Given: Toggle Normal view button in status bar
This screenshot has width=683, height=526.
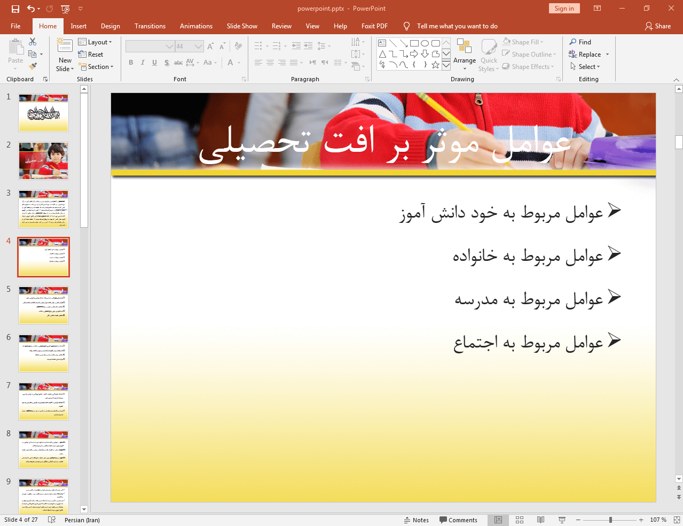Looking at the screenshot, I should 498,520.
